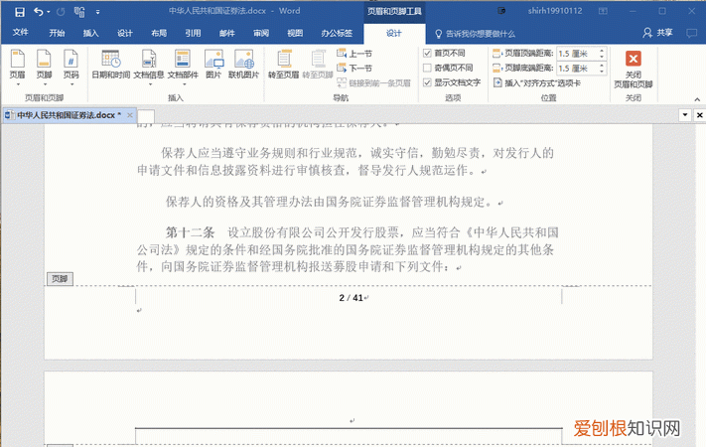Click 链接到前一条页眉 option
706x447 pixels.
tap(373, 82)
